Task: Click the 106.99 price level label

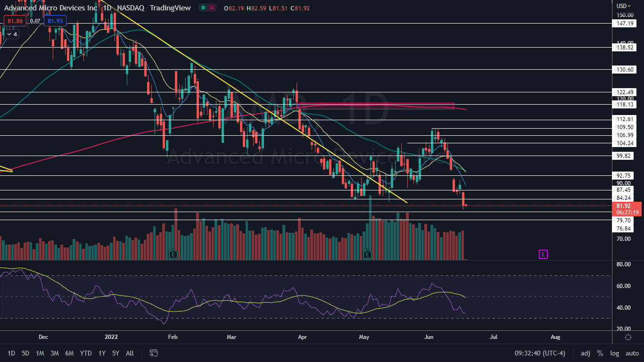Action: [x=625, y=135]
